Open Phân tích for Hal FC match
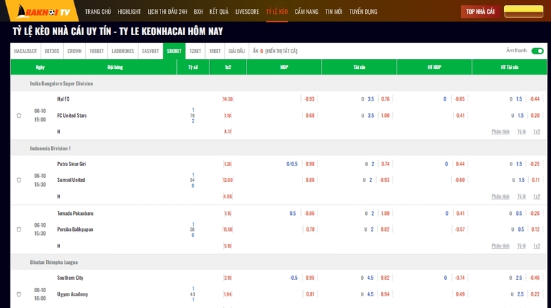The width and height of the screenshot is (551, 308). point(501,131)
